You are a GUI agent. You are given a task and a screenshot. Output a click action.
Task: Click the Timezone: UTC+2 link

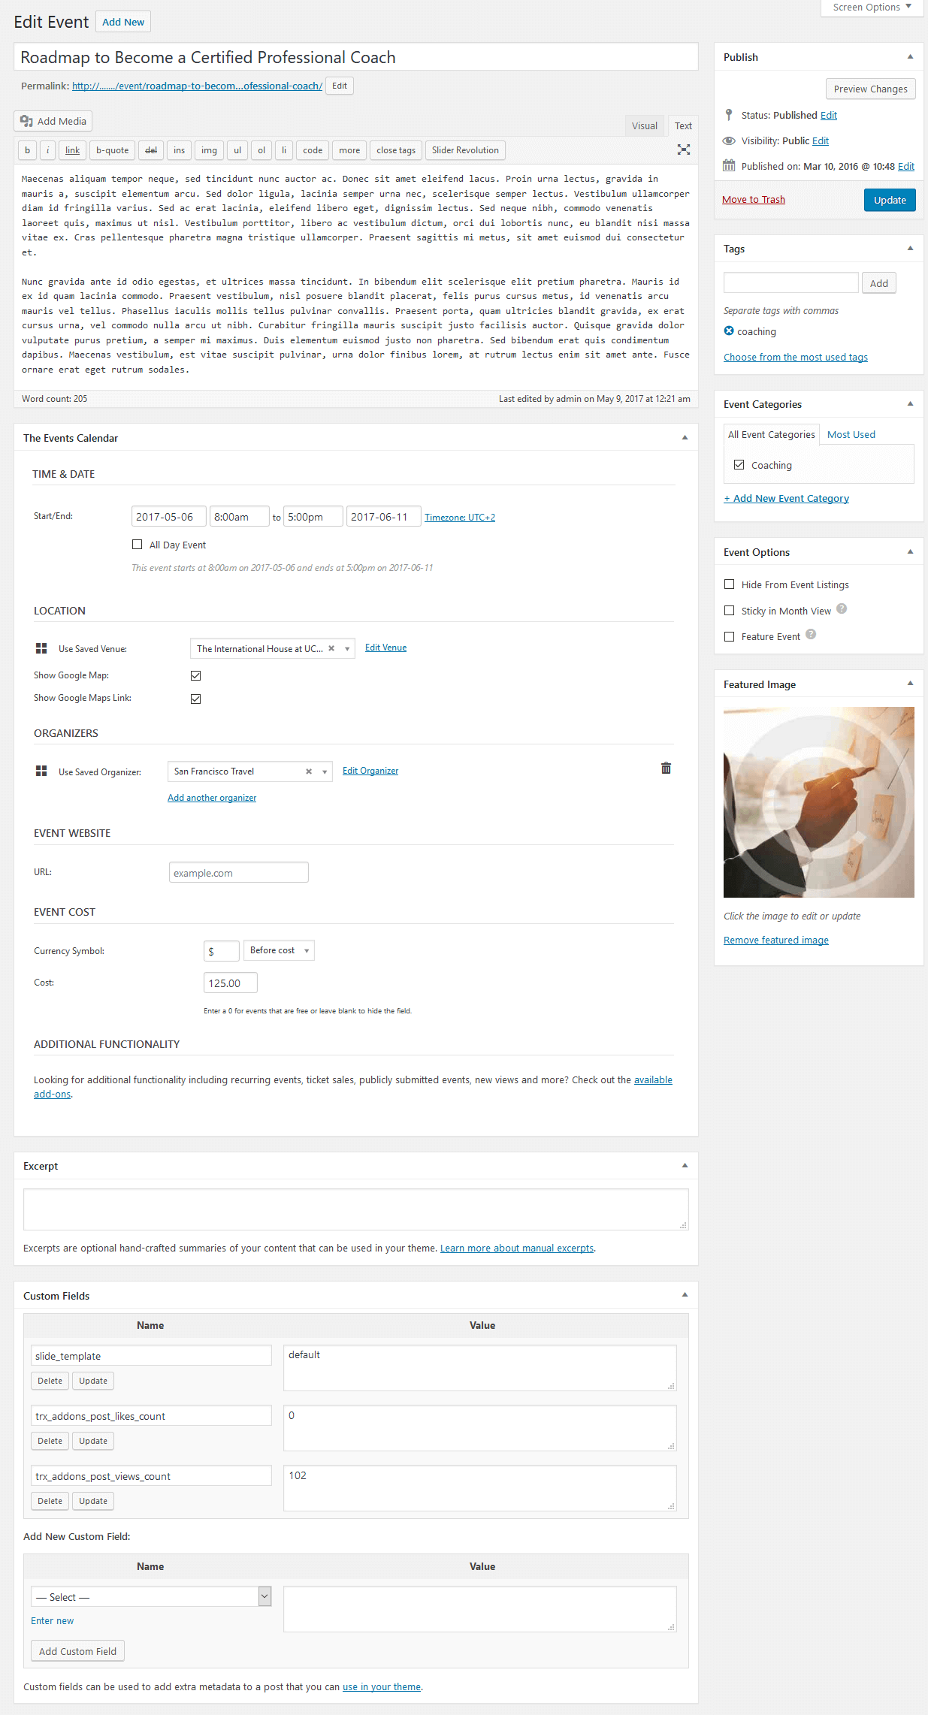pos(460,518)
